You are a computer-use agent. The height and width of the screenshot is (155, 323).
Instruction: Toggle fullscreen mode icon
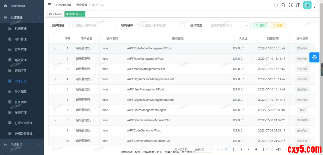(290, 5)
